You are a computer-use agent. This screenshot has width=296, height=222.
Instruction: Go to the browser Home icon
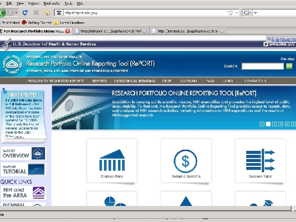(x=47, y=13)
